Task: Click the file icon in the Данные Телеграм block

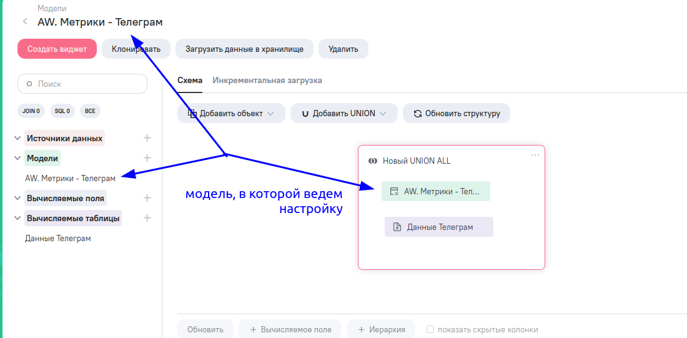Action: tap(397, 227)
